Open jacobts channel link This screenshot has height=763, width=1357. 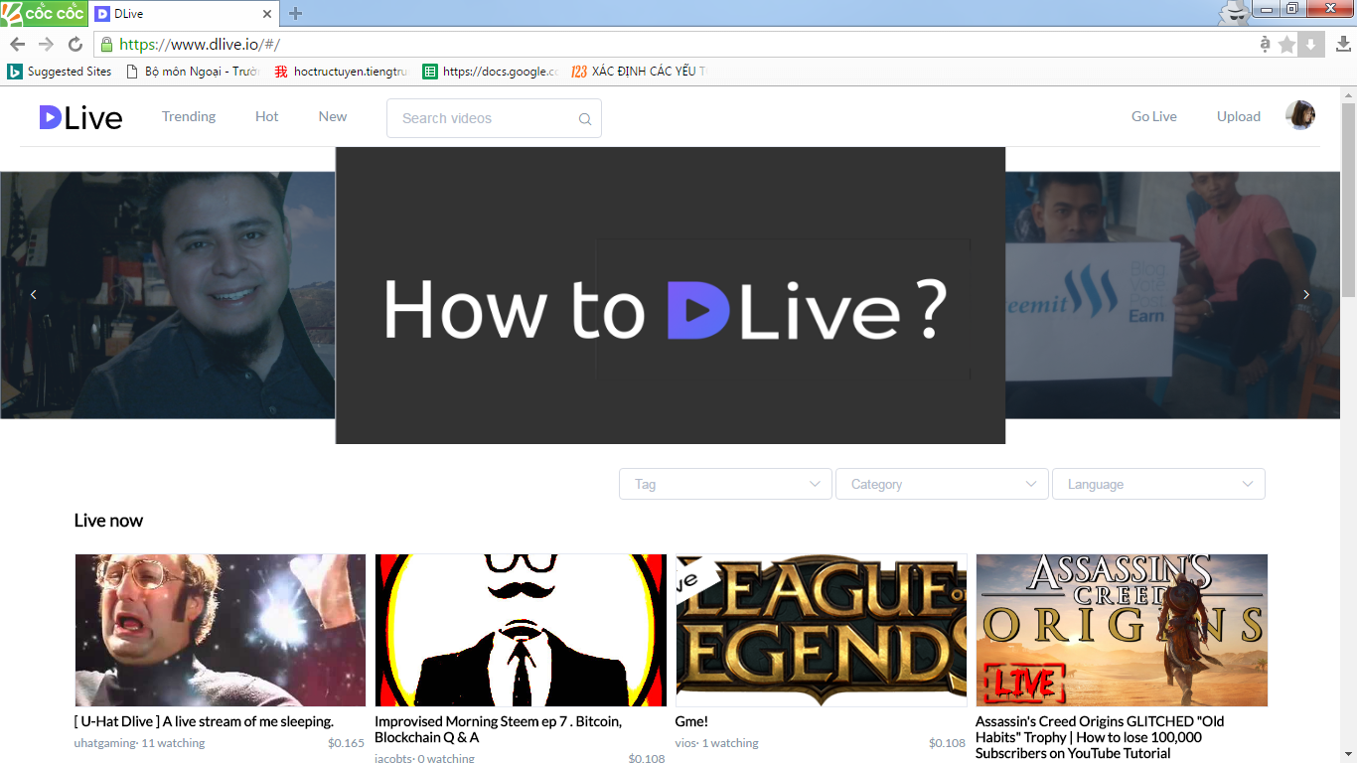393,758
